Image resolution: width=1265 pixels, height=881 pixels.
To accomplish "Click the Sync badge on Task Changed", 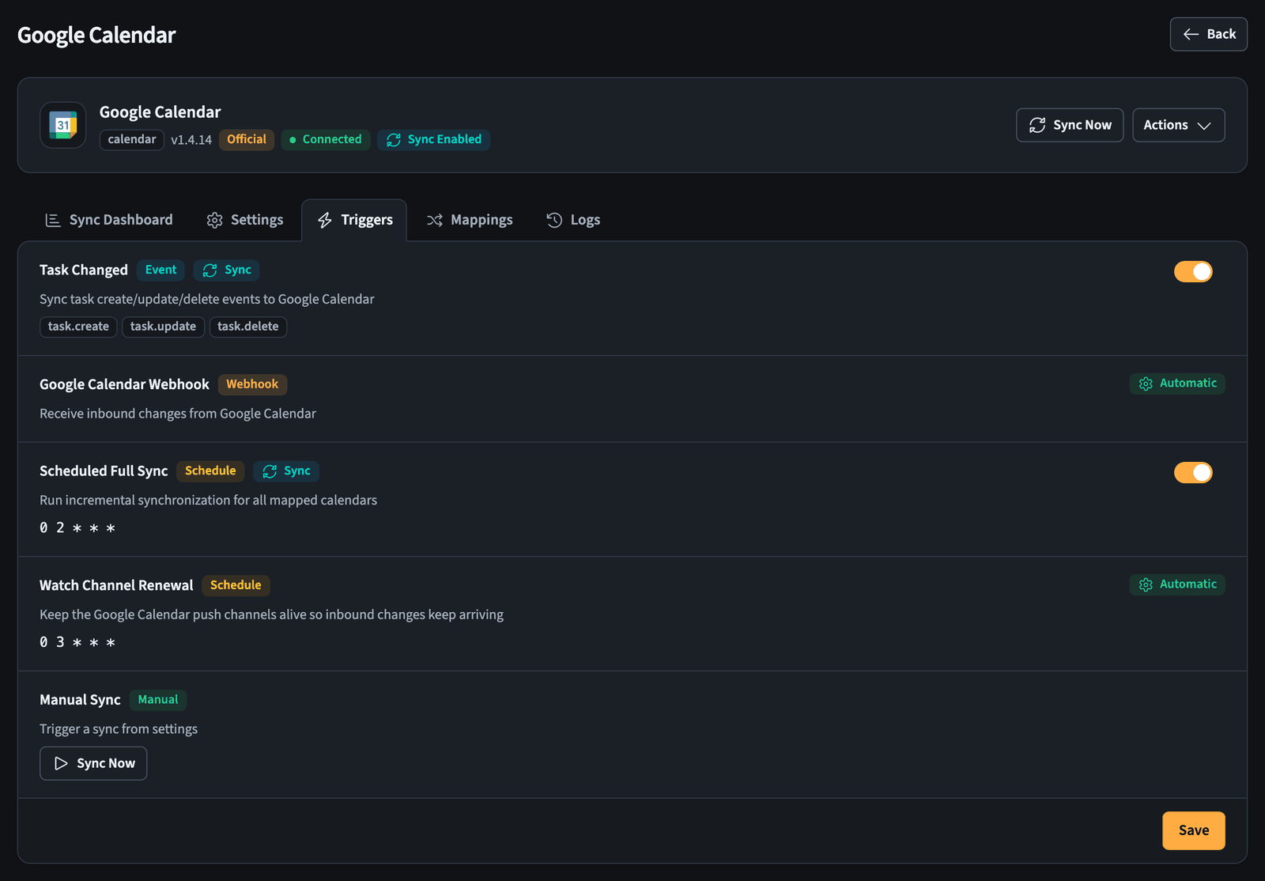I will point(227,270).
